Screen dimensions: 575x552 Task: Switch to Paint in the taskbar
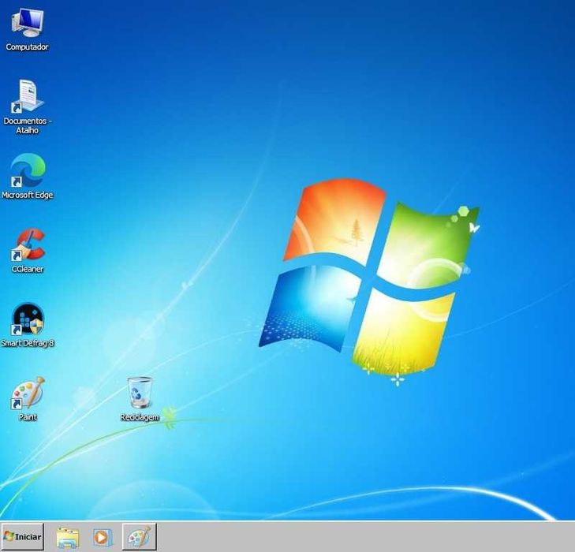point(139,536)
